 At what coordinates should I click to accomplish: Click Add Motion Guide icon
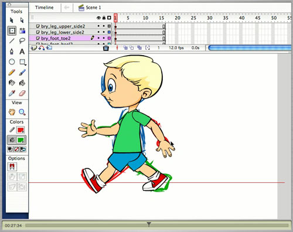[x=42, y=47]
